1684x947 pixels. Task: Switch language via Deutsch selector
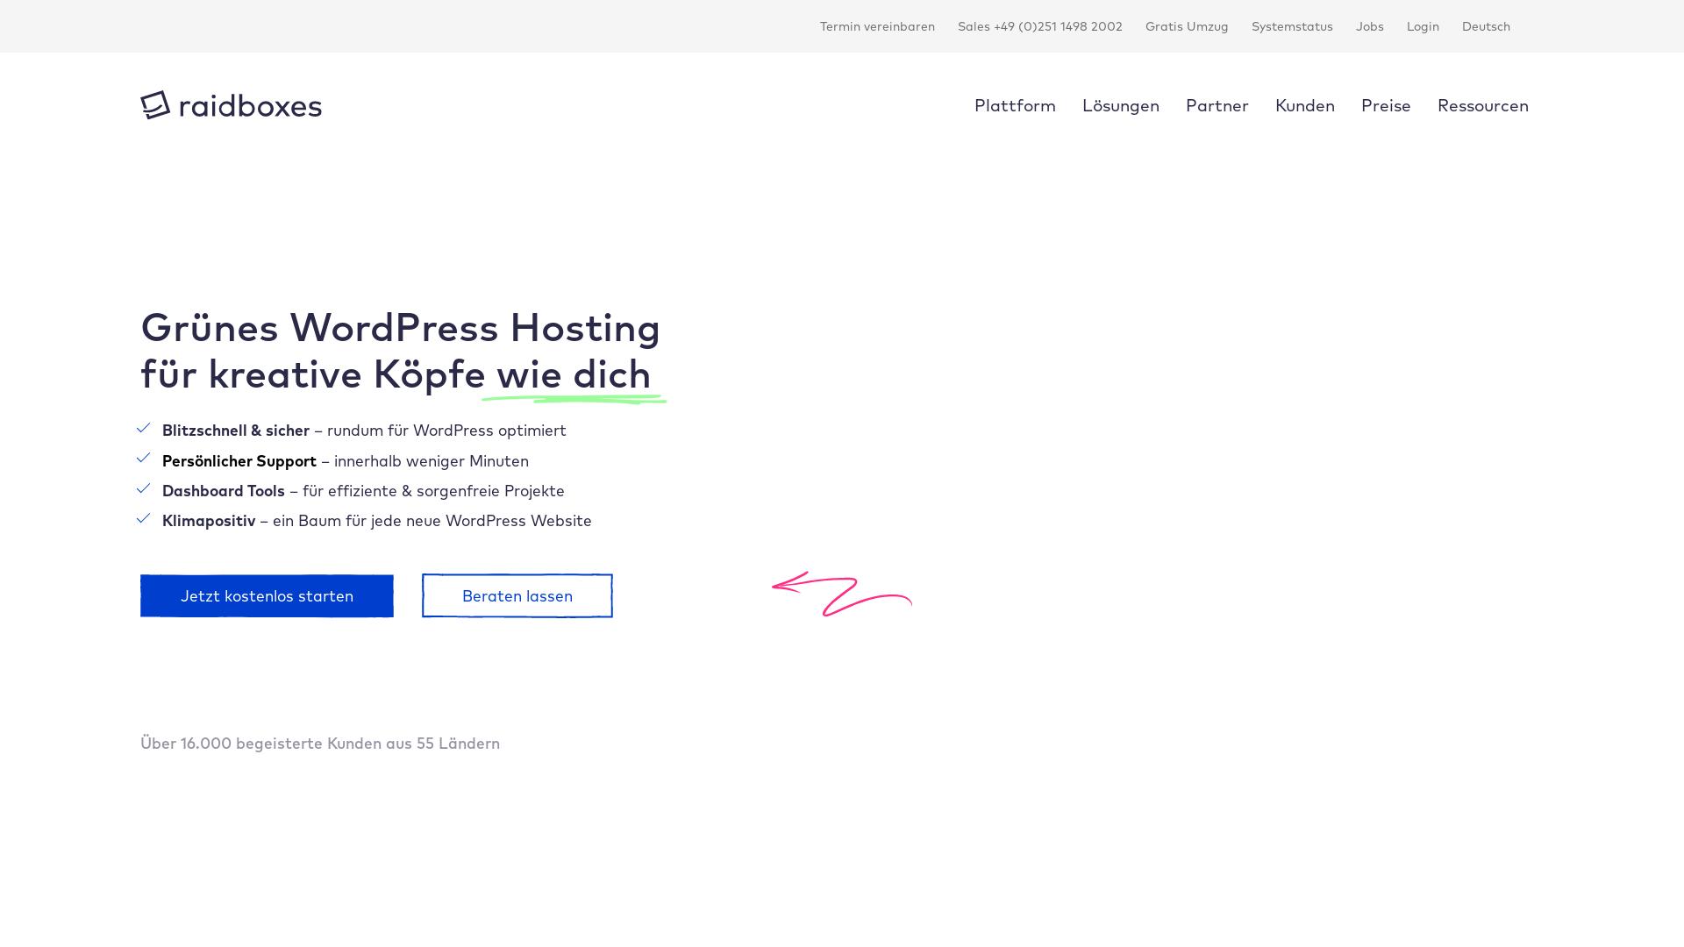(x=1486, y=26)
